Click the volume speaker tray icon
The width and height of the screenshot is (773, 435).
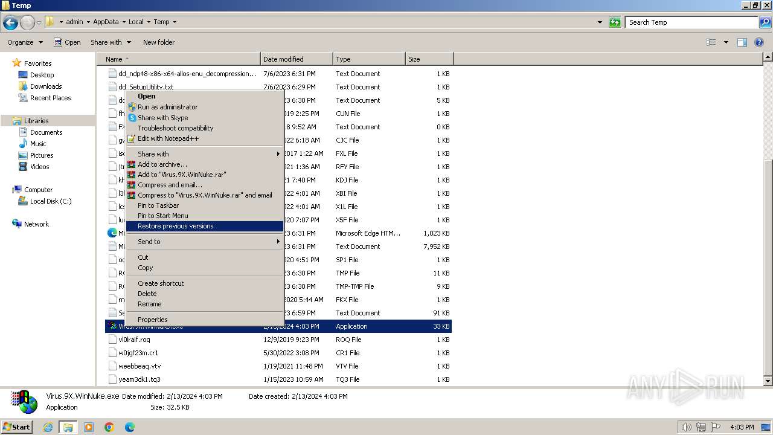tap(686, 427)
